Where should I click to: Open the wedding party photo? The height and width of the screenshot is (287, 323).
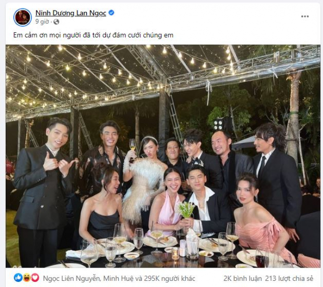point(163,156)
